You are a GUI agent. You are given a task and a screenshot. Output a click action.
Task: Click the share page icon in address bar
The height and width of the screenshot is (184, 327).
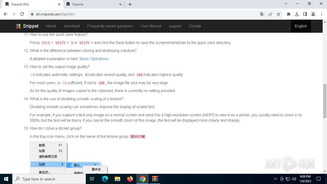(x=270, y=14)
